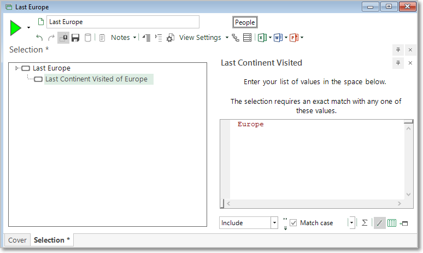Screen dimensions: 423x253
Task: Switch to the tree diagram view icon
Action: (x=236, y=38)
